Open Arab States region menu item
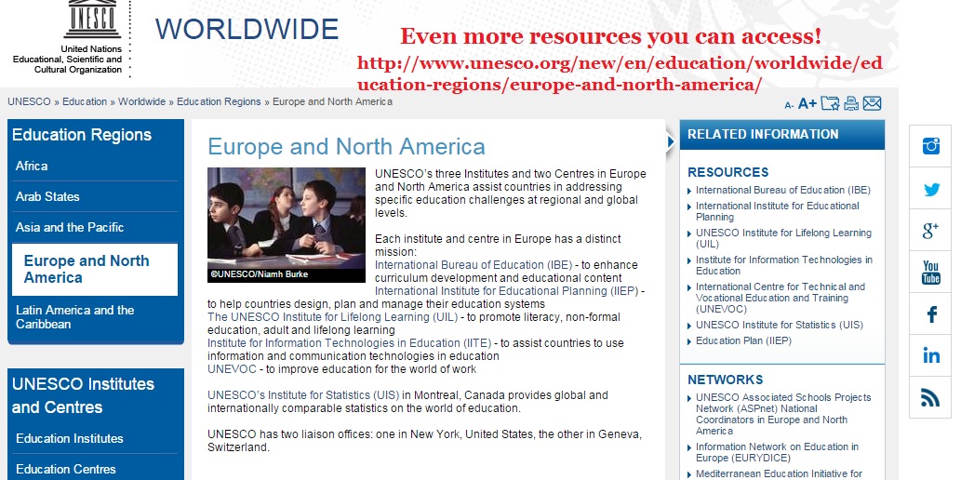Image resolution: width=961 pixels, height=480 pixels. point(47,196)
